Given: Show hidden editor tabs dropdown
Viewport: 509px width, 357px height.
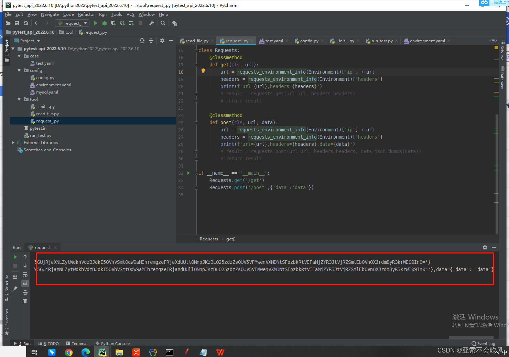Looking at the screenshot, I should [493, 41].
